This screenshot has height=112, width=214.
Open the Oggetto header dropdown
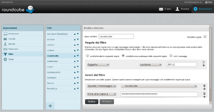98,64
